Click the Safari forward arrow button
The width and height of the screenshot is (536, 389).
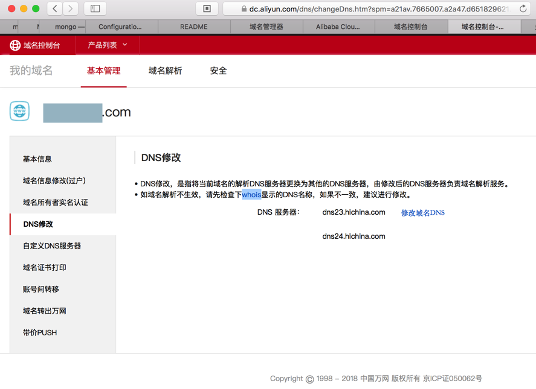71,8
